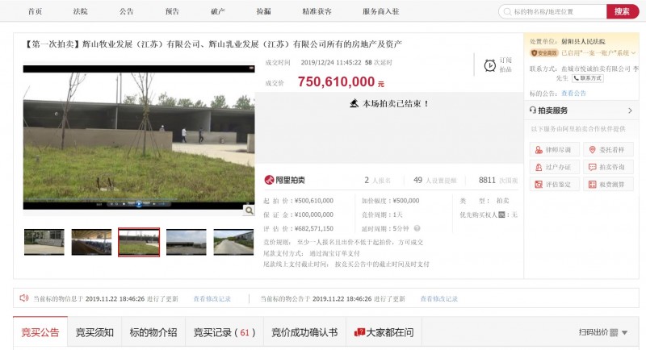Click the 联系方式 contact button
This screenshot has width=646, height=350.
point(588,78)
